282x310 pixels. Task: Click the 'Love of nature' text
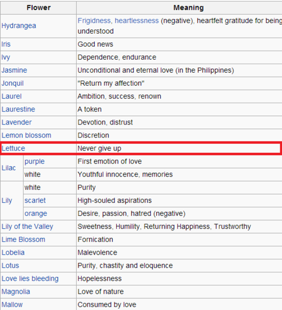pyautogui.click(x=100, y=291)
